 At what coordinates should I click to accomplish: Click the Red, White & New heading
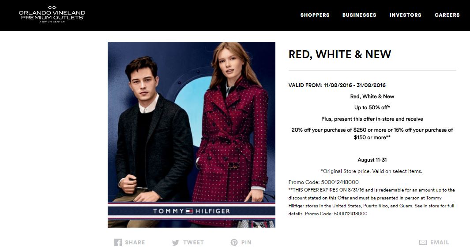(x=340, y=55)
